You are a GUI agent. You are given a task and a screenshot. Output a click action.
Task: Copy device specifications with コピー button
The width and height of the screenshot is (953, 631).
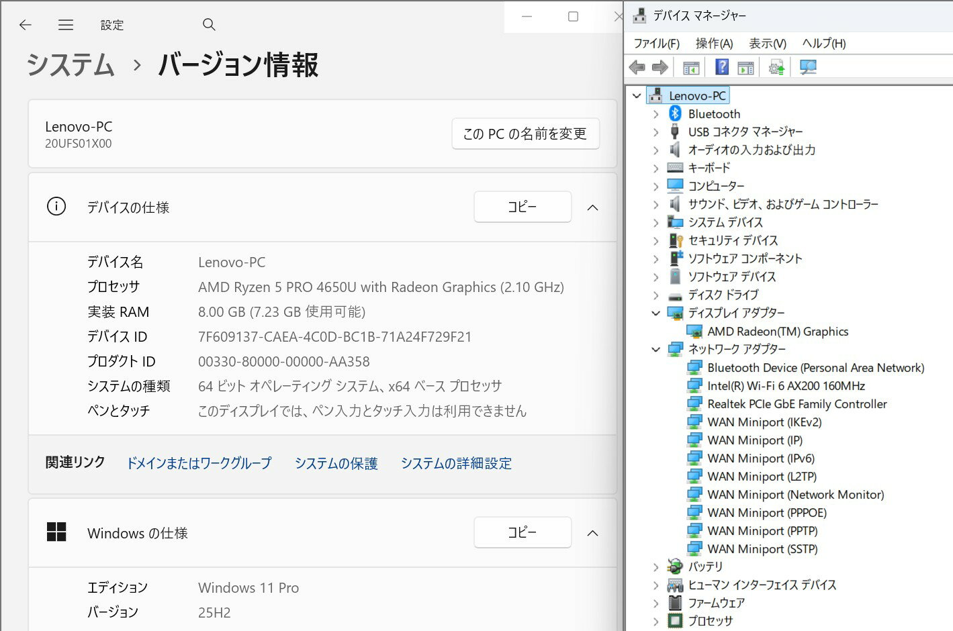(523, 207)
